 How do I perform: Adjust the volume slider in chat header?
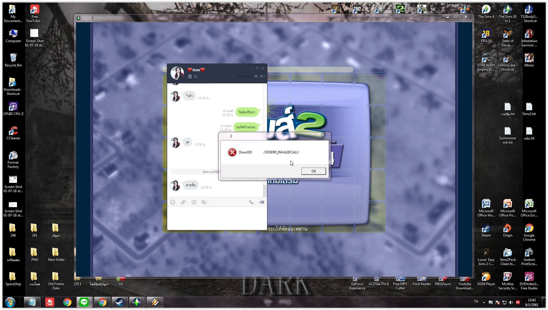[x=245, y=76]
